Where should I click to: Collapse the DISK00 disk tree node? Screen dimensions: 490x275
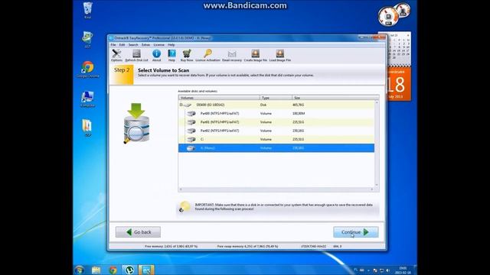(x=181, y=105)
